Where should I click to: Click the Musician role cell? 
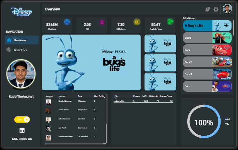[82, 101]
